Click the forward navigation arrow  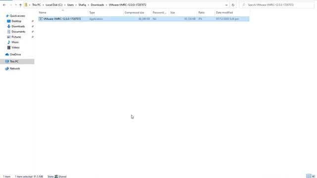point(11,5)
